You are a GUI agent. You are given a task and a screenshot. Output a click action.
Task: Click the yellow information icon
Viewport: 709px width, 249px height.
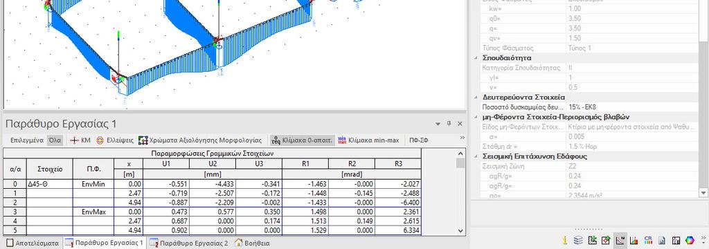(565, 240)
